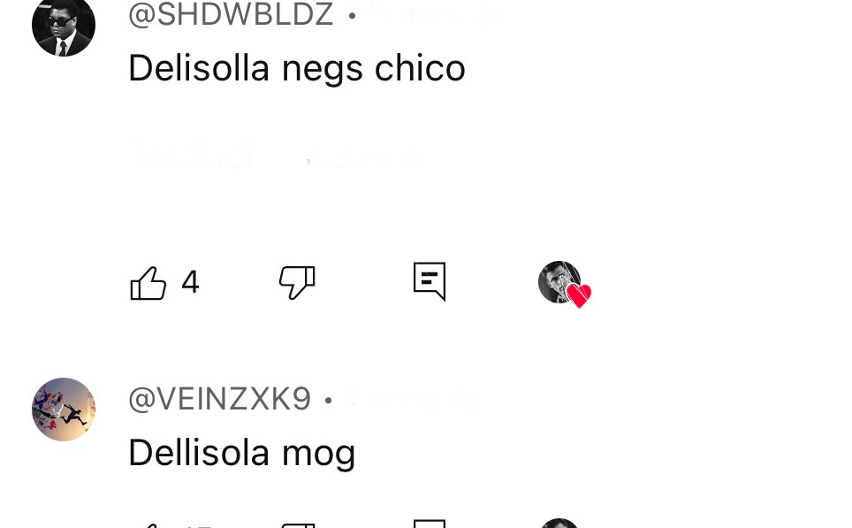852x528 pixels.
Task: Tap the red heart badge on the first comment
Action: (x=579, y=295)
